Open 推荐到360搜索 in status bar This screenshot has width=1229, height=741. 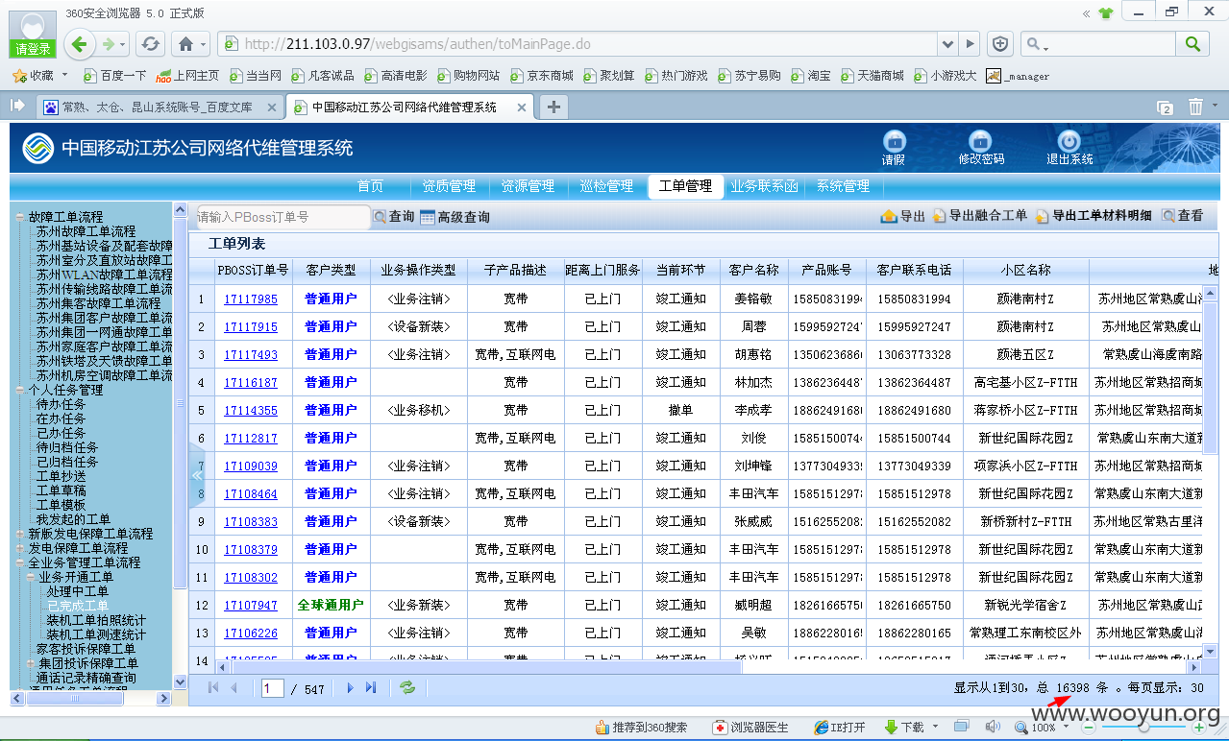coord(641,728)
